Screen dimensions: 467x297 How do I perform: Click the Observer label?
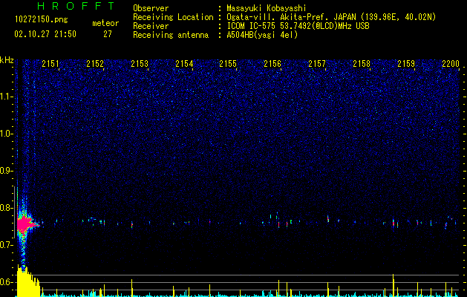[151, 8]
